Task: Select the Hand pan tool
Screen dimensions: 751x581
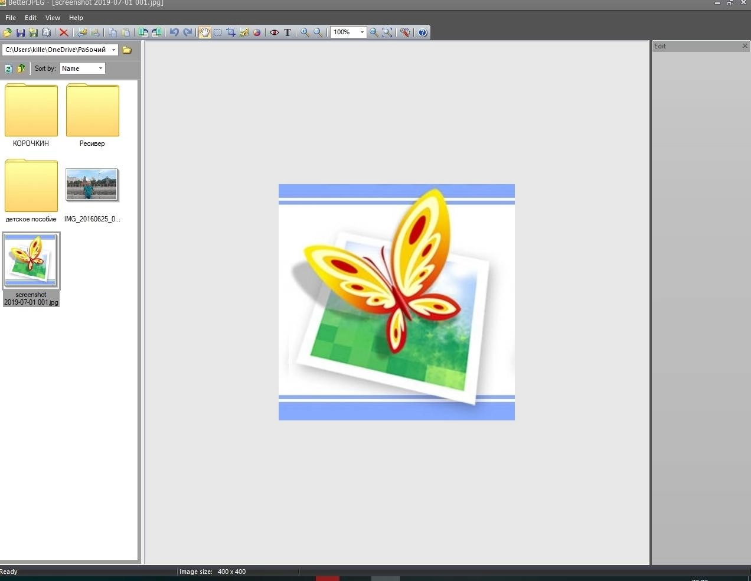Action: (x=204, y=32)
